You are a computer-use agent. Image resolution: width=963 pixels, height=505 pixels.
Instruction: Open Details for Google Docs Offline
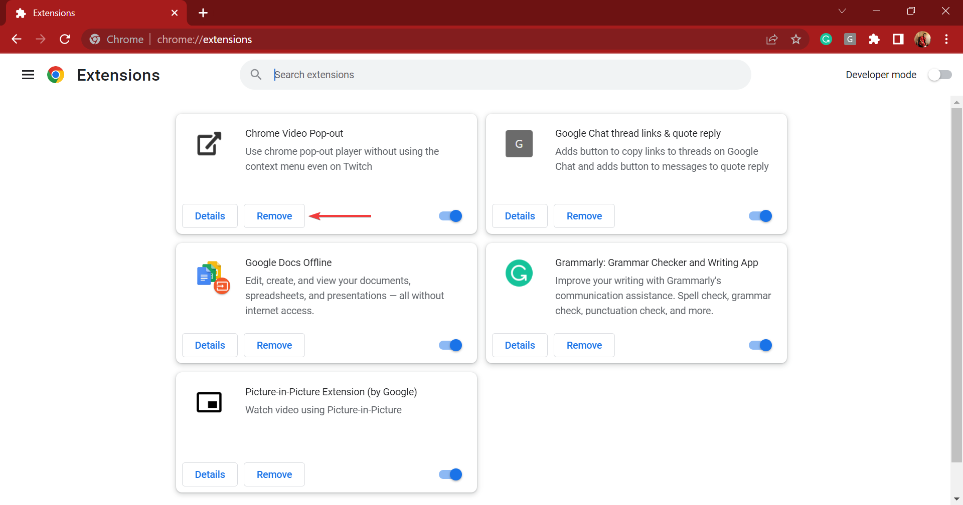click(210, 345)
